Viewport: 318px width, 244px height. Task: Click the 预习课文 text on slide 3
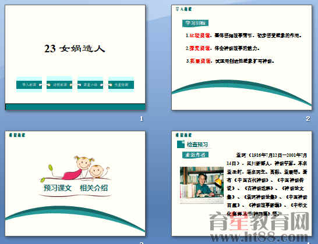point(58,188)
